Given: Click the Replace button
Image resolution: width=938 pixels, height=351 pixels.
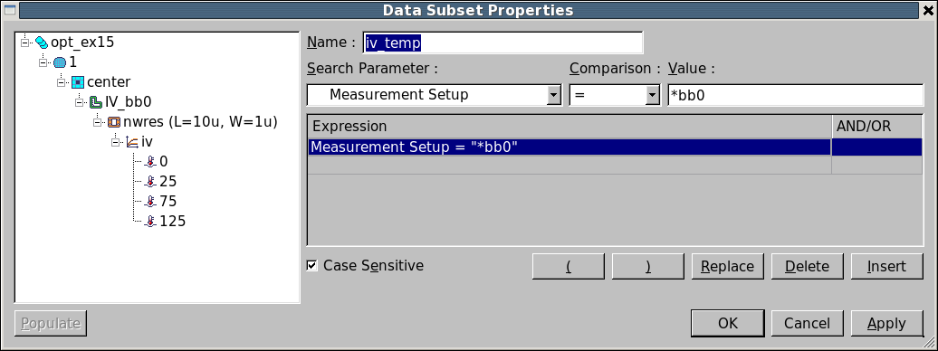Looking at the screenshot, I should pos(727,266).
